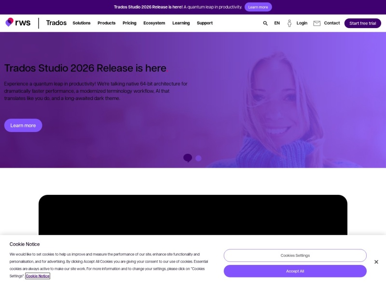
Task: Go to the Pricing menu item
Action: pyautogui.click(x=129, y=23)
